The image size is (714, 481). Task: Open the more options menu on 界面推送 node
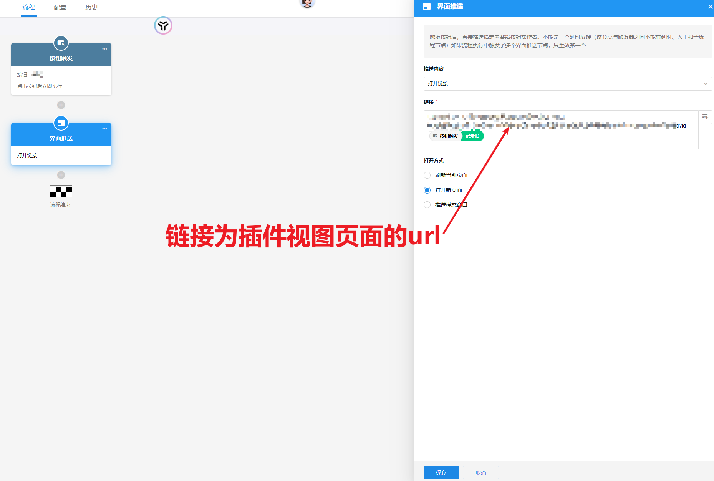click(104, 129)
